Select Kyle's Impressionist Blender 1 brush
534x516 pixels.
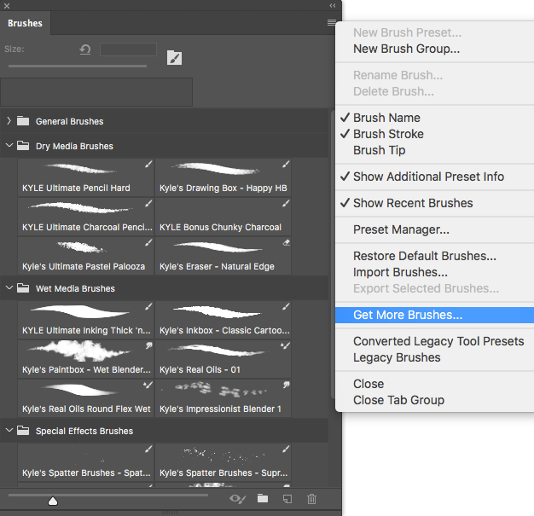tap(223, 397)
